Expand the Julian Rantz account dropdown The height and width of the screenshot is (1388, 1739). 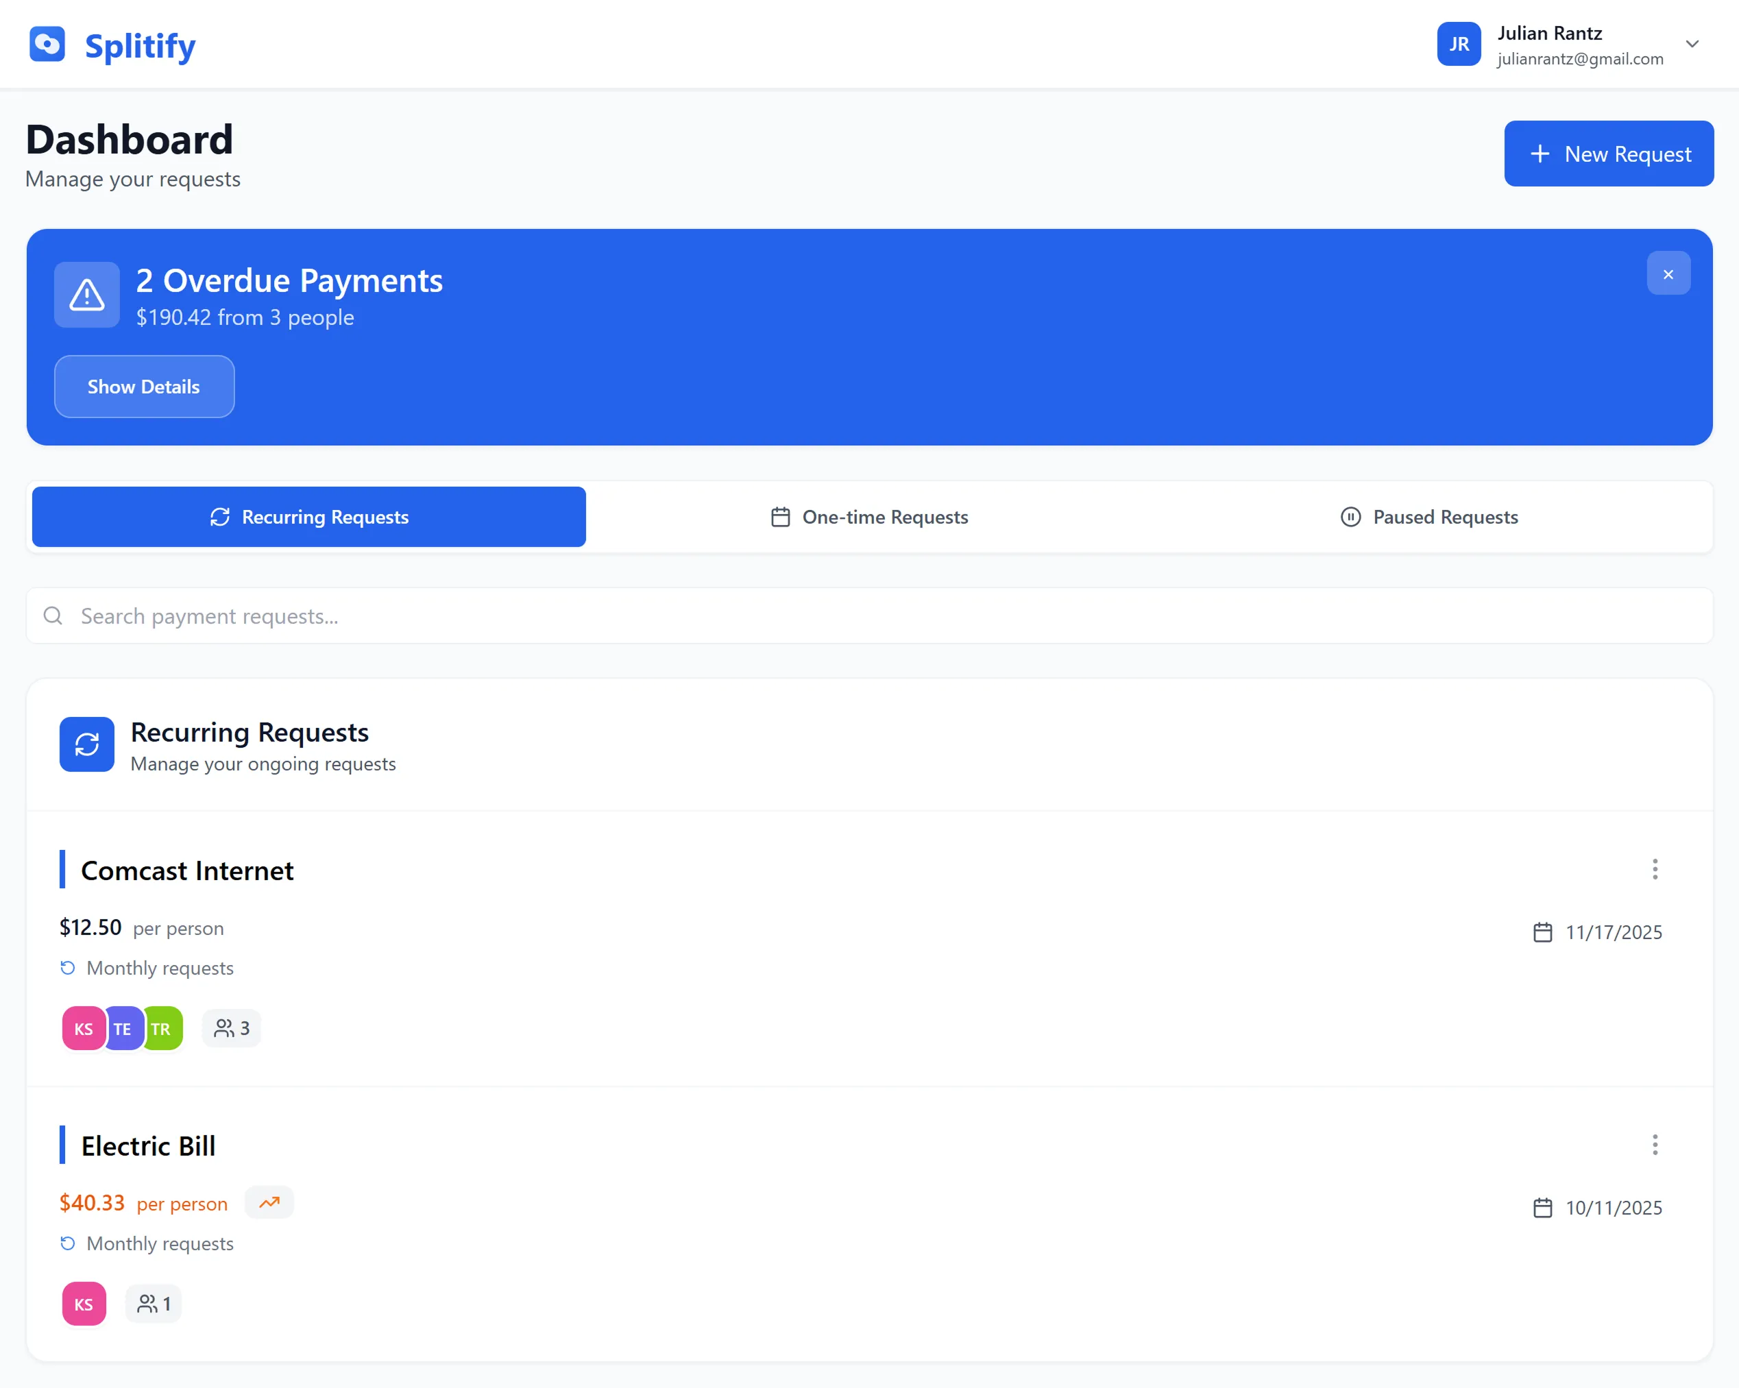click(x=1692, y=45)
